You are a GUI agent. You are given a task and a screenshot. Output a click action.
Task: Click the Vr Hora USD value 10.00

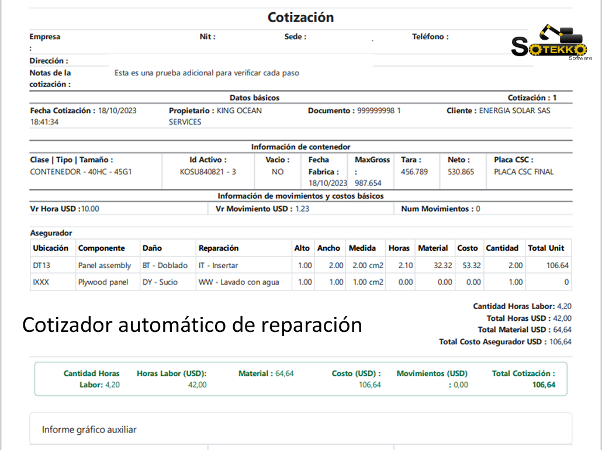90,209
